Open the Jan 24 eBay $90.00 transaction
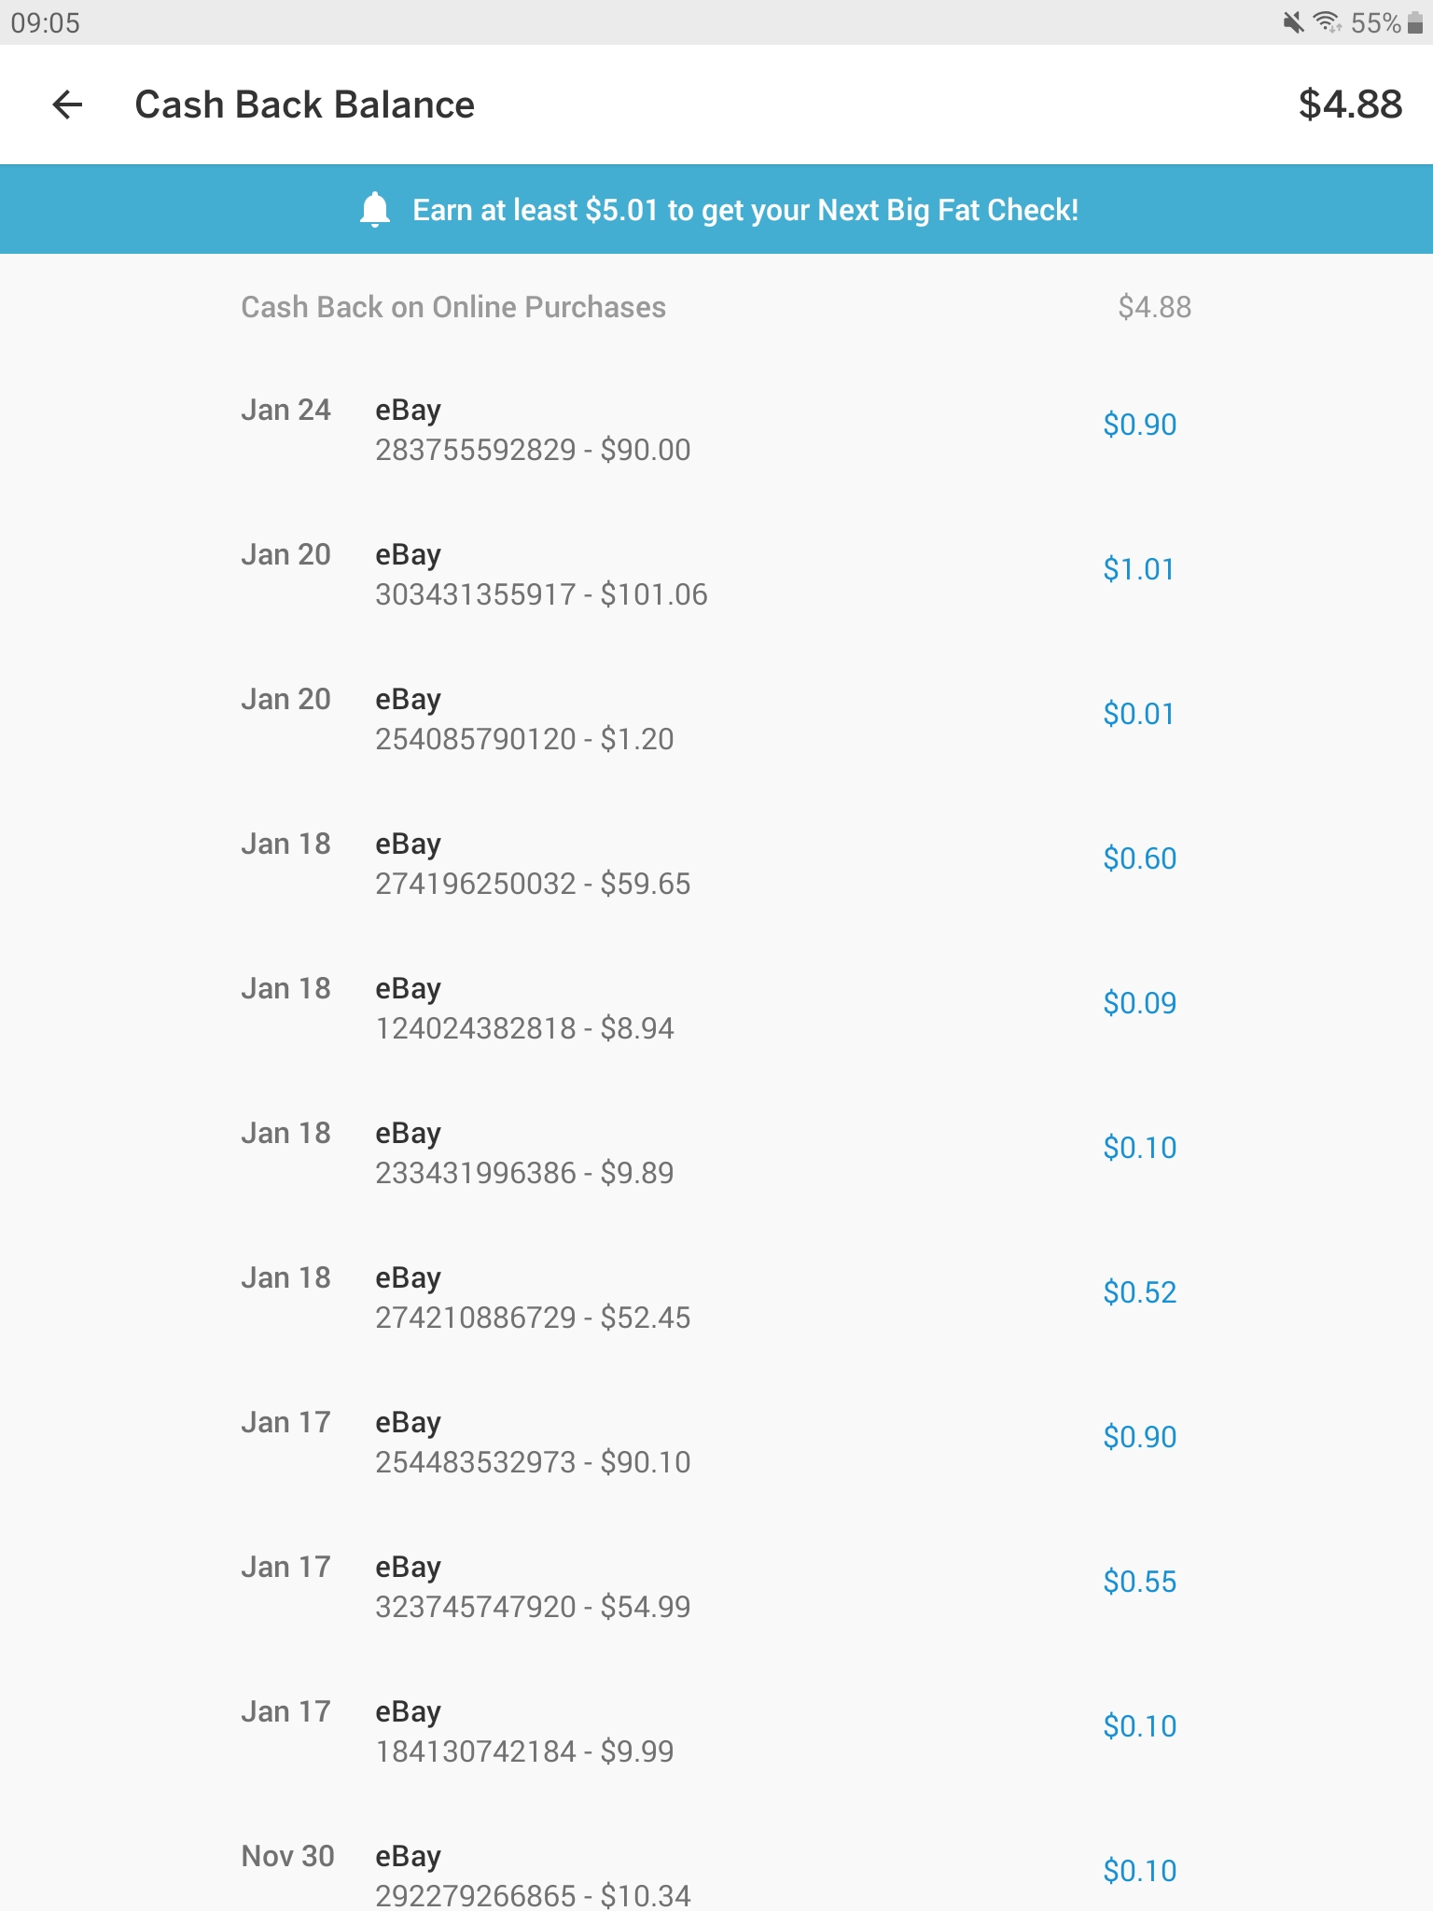This screenshot has width=1433, height=1911. (x=532, y=430)
